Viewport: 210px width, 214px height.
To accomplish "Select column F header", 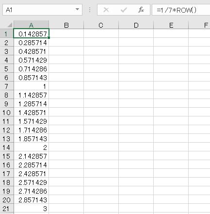I will coord(199,25).
